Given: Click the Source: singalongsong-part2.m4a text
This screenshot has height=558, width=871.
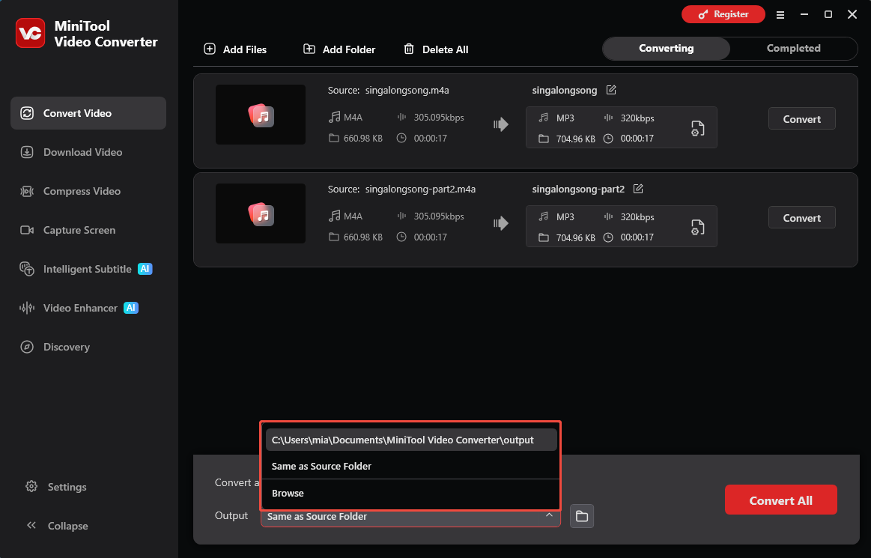Looking at the screenshot, I should [401, 189].
